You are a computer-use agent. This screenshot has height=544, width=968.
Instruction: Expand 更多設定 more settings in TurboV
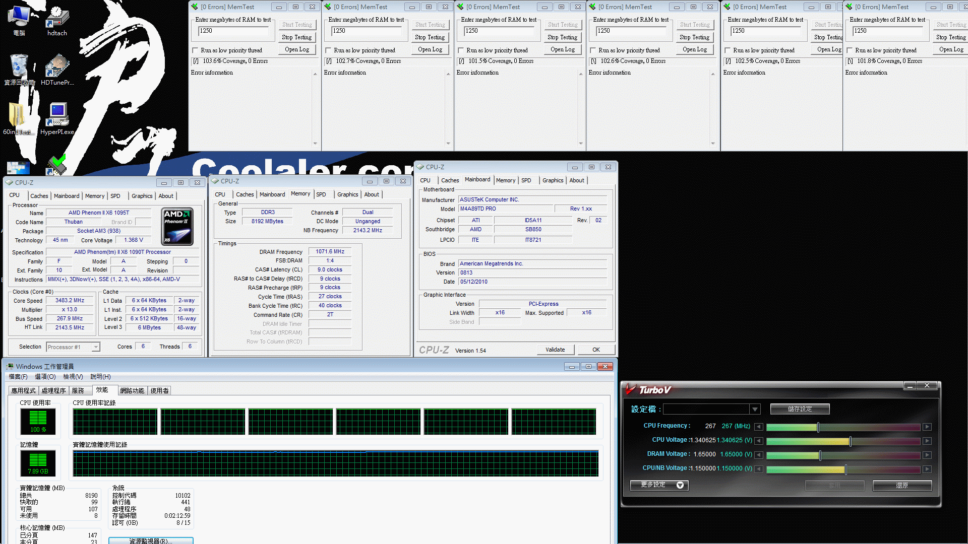pyautogui.click(x=659, y=485)
